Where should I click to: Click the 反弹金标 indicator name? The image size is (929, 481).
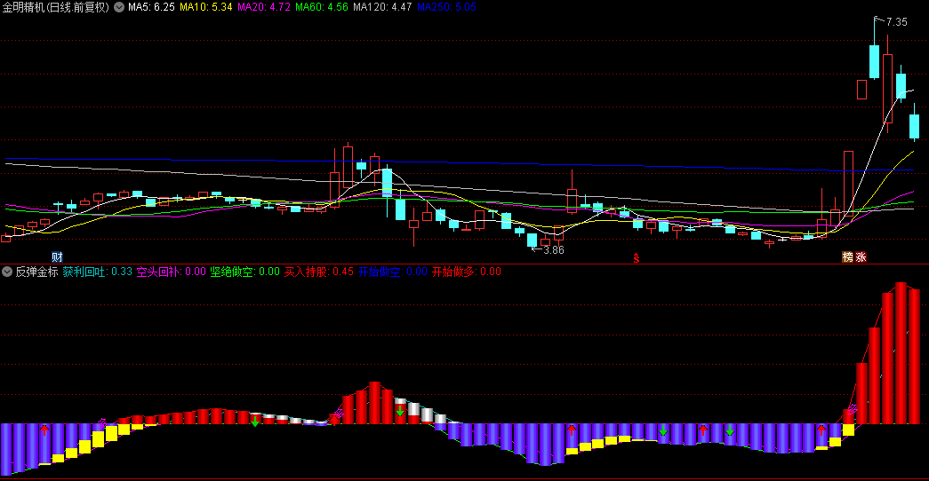click(36, 272)
